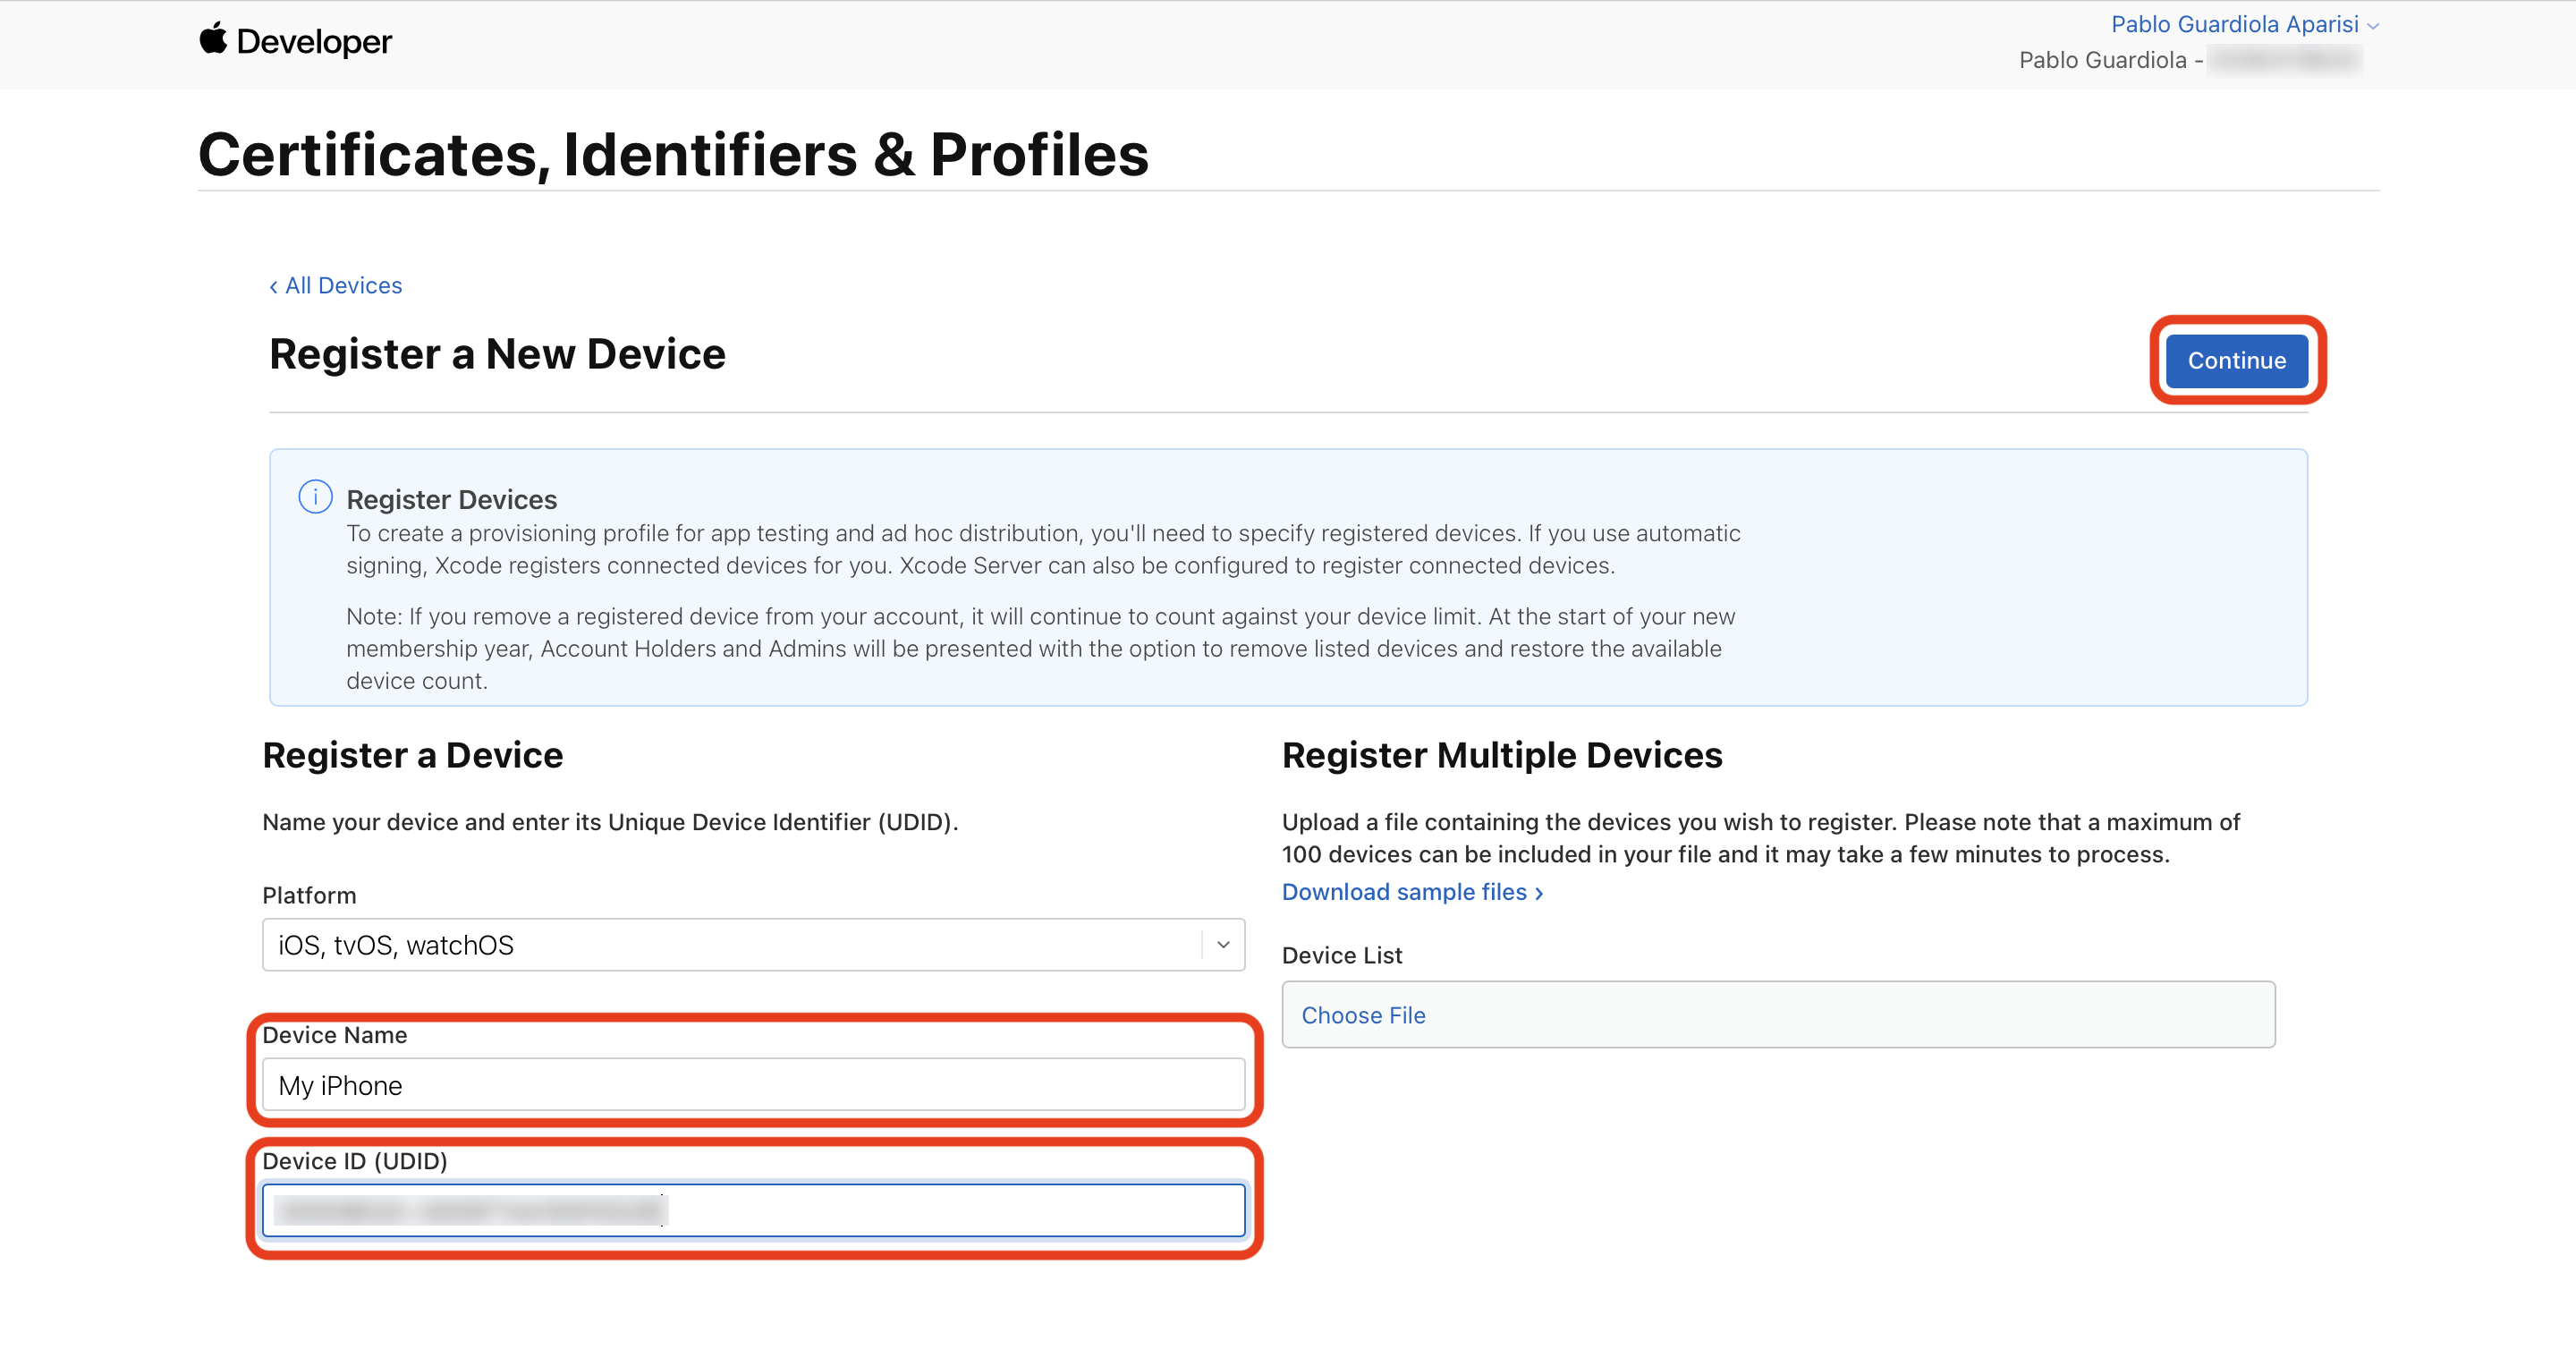Click the Register Multiple Devices heading

point(1501,755)
